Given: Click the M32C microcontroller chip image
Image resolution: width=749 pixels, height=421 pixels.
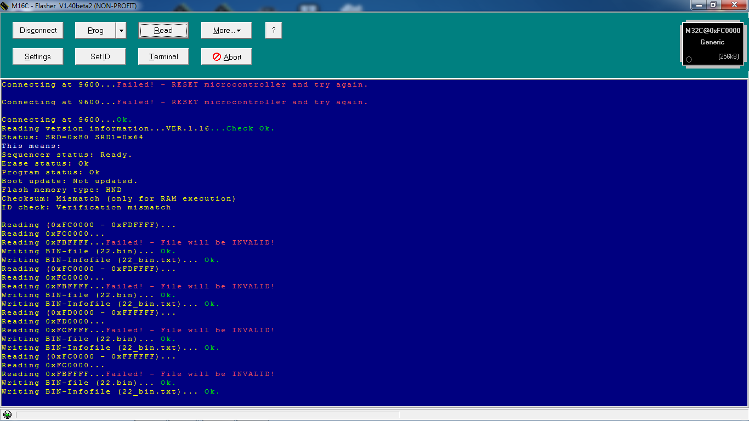Looking at the screenshot, I should point(712,44).
